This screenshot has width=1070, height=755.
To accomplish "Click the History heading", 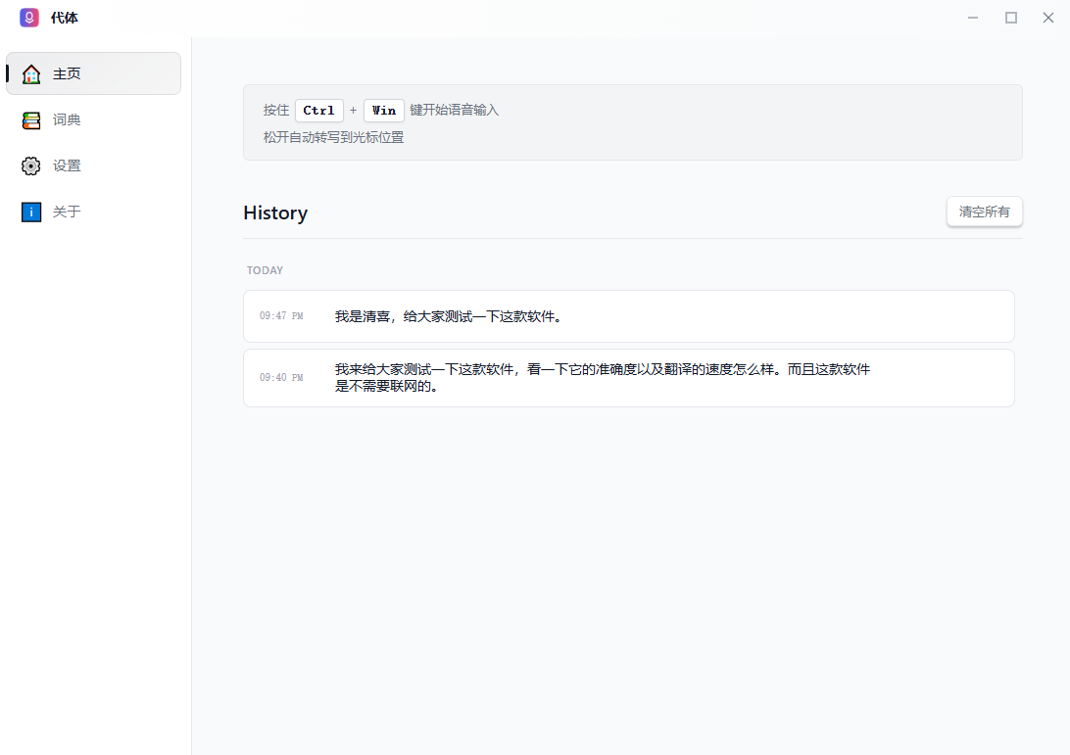I will (x=275, y=212).
